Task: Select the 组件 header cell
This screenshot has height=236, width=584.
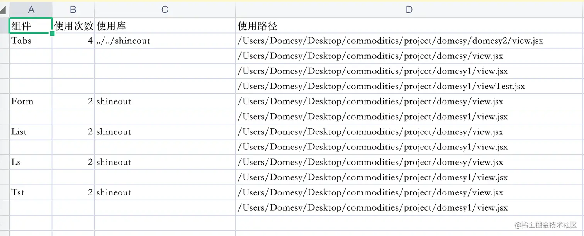Action: tap(31, 25)
